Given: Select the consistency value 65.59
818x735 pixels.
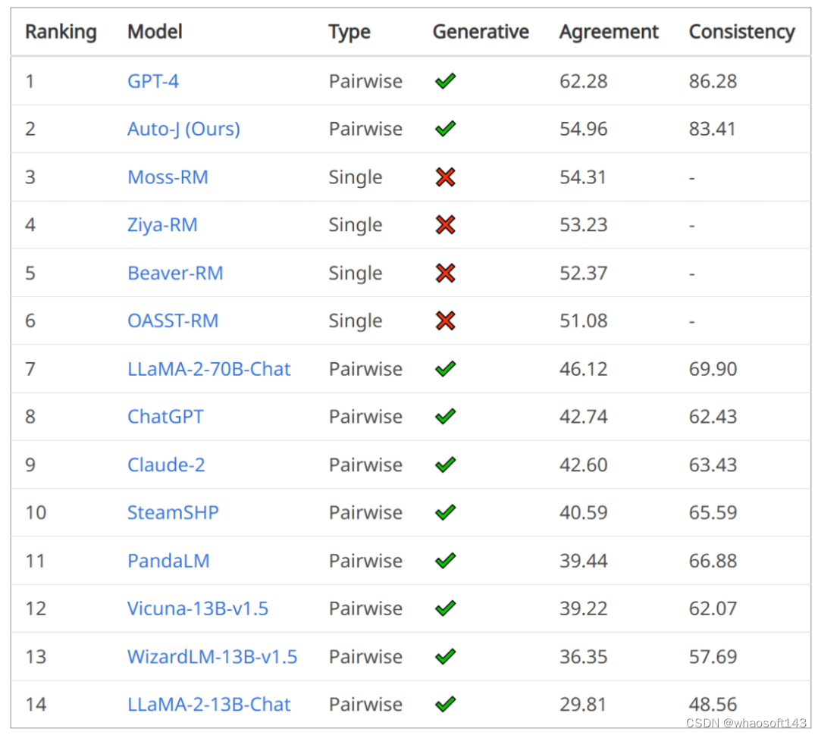Looking at the screenshot, I should pyautogui.click(x=713, y=512).
